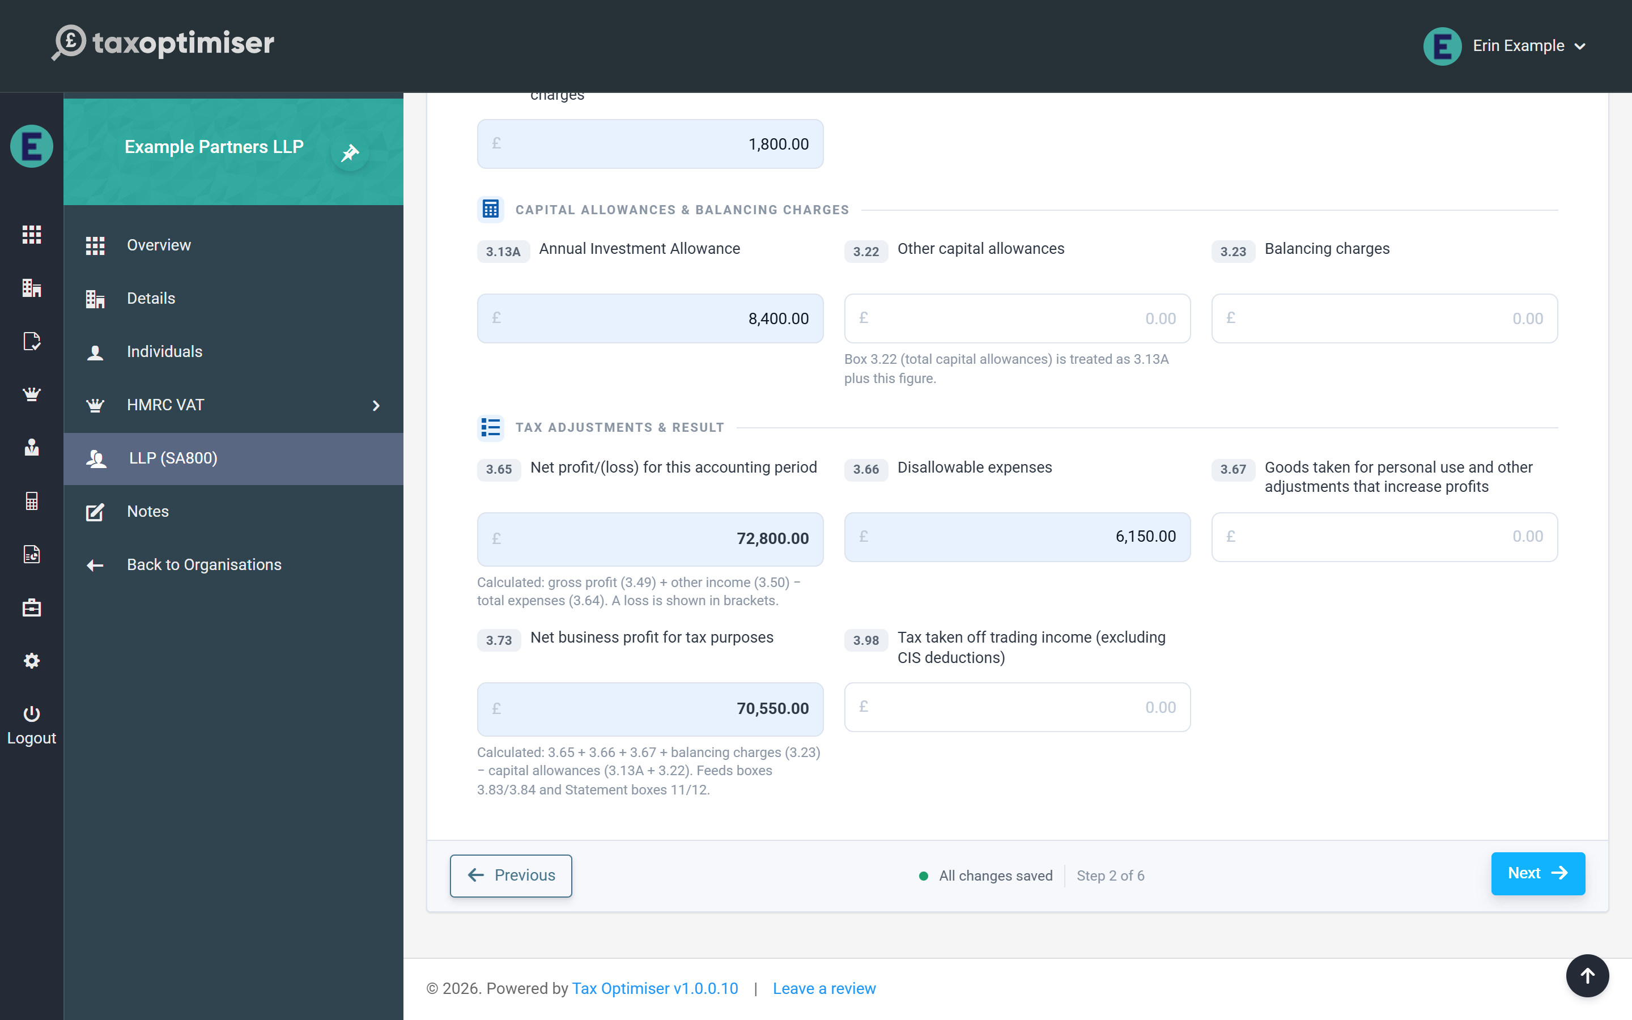Click the Erin Example user name
Viewport: 1632px width, 1020px height.
click(x=1518, y=46)
